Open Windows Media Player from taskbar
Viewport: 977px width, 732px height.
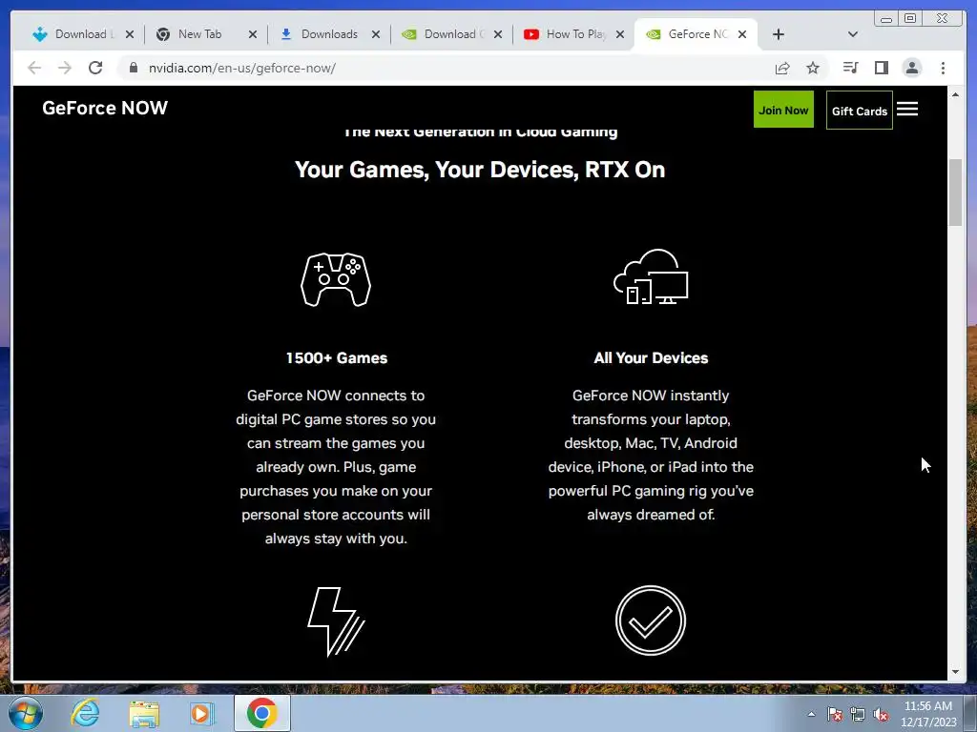201,714
